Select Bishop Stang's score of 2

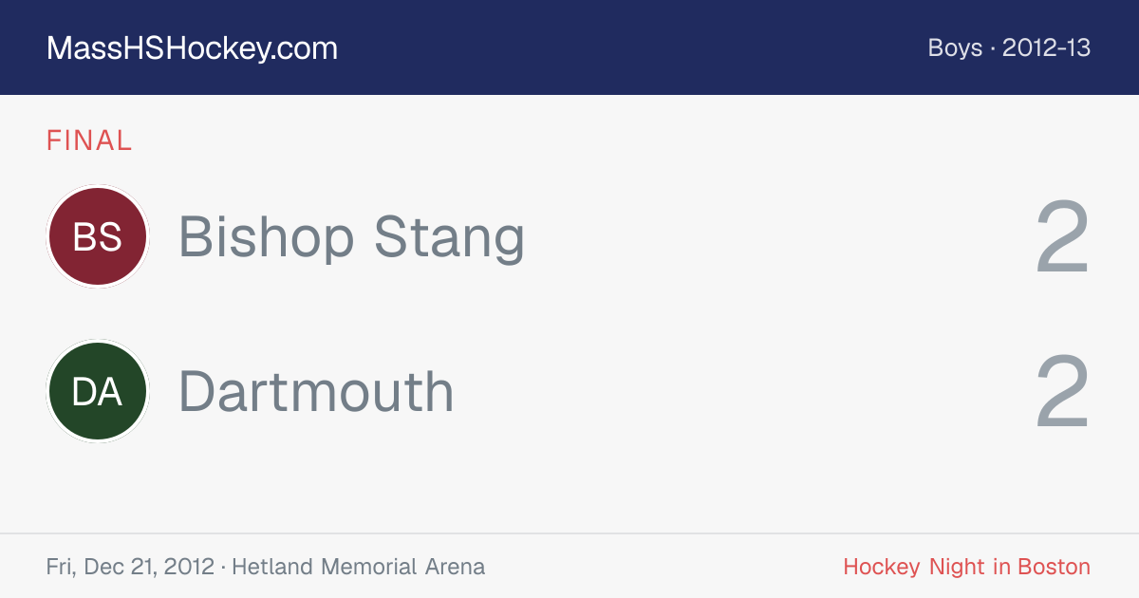point(1062,237)
